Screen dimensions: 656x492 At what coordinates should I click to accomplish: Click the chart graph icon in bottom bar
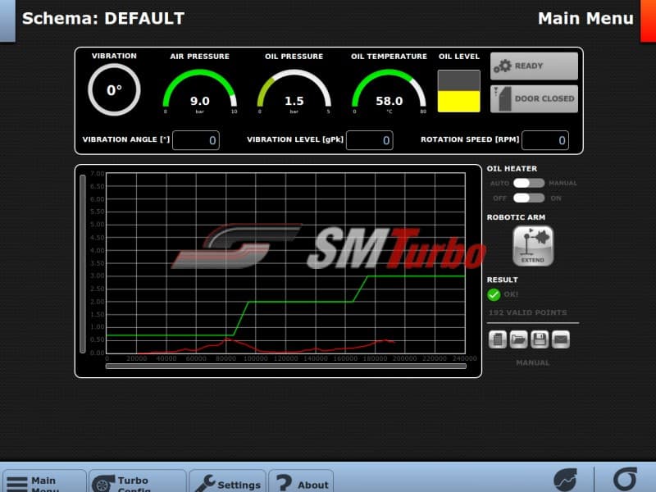pos(565,480)
